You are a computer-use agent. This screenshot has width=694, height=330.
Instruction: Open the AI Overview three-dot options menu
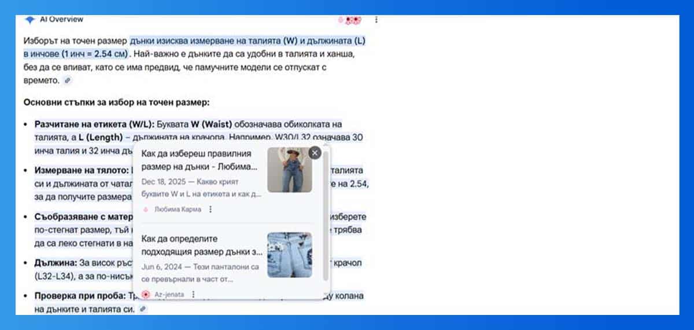click(376, 20)
